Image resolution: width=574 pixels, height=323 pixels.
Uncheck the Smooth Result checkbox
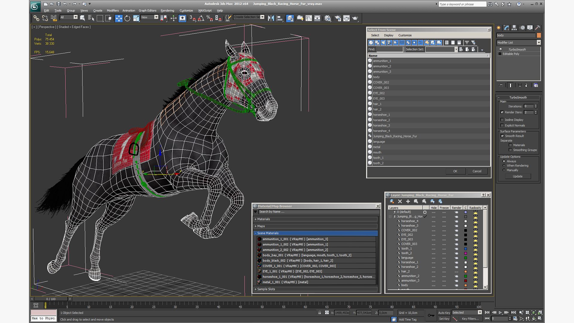pyautogui.click(x=502, y=136)
